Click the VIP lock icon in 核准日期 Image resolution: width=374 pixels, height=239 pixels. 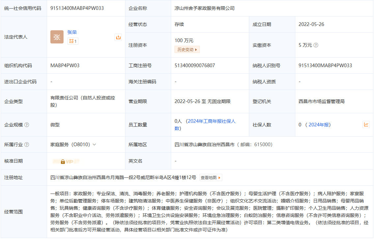coord(63,162)
